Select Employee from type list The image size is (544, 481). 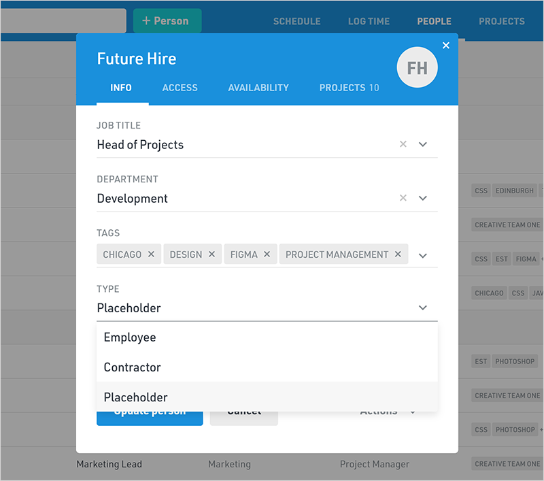pyautogui.click(x=130, y=337)
